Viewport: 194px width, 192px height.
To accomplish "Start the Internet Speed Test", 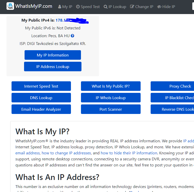I will tap(41, 86).
